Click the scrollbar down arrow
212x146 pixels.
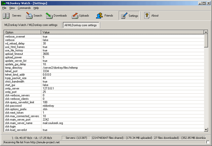coord(206,130)
